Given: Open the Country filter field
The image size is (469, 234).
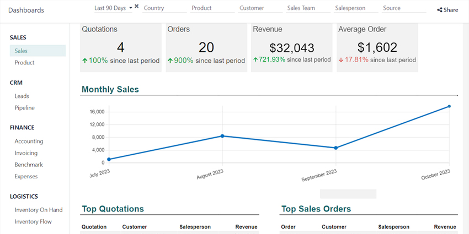Looking at the screenshot, I should (164, 8).
